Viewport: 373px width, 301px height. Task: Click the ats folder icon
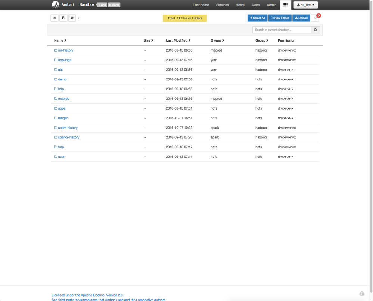[x=55, y=70]
